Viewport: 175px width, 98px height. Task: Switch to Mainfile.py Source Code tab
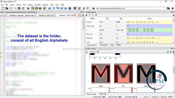[22, 16]
